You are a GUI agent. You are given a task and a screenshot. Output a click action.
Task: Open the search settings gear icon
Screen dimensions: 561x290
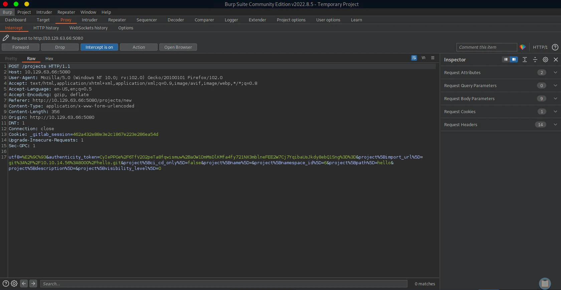point(14,283)
